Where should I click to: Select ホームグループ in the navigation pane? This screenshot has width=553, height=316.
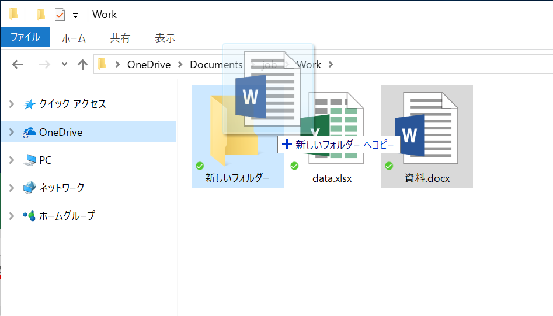(x=67, y=216)
